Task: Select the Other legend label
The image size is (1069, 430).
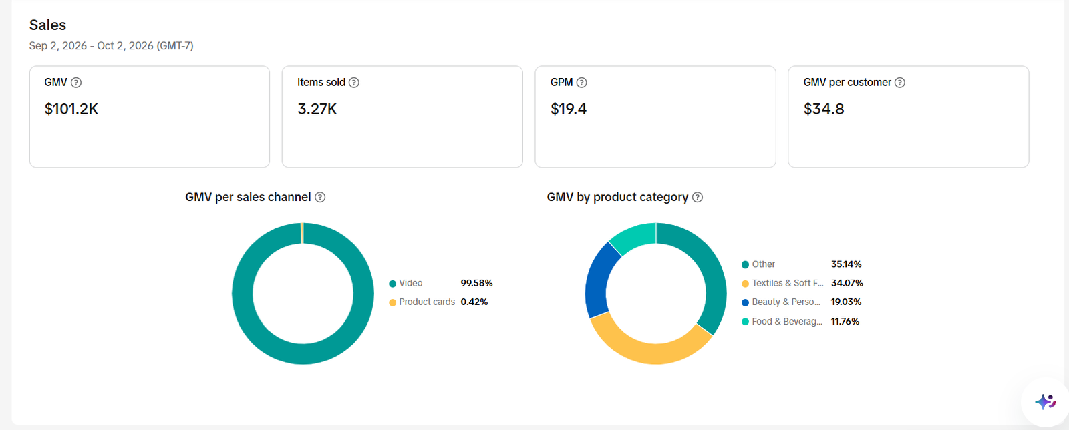Action: (764, 264)
